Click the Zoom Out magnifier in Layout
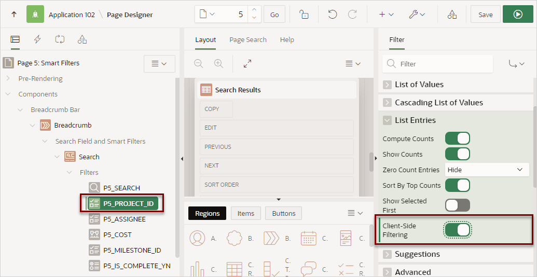 198,63
